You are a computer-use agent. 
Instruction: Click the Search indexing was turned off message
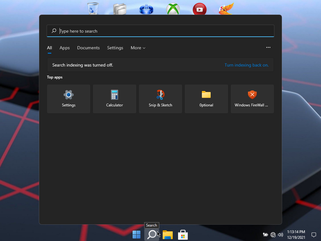tap(82, 65)
